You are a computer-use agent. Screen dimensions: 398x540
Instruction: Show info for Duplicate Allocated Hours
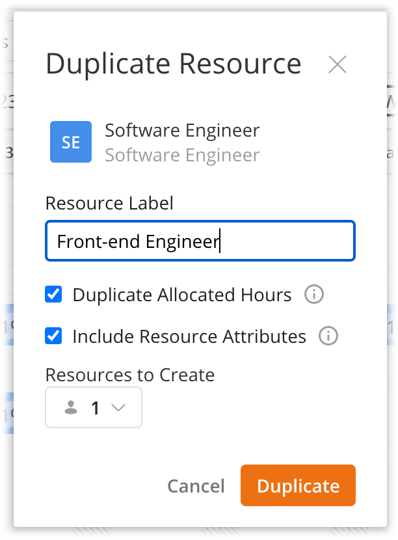click(314, 295)
